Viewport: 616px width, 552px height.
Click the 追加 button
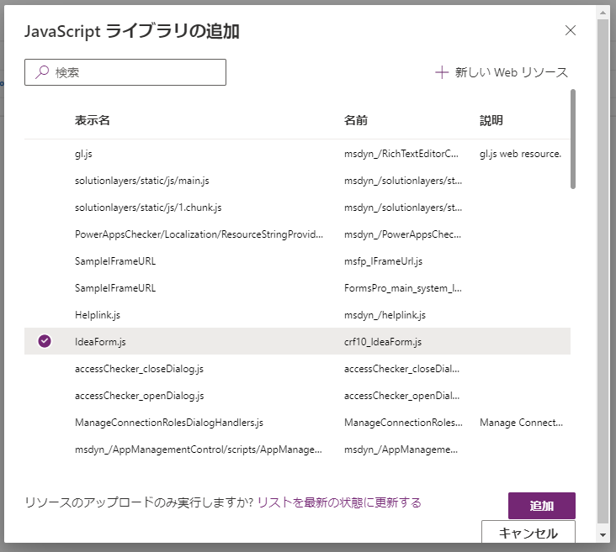(x=542, y=506)
